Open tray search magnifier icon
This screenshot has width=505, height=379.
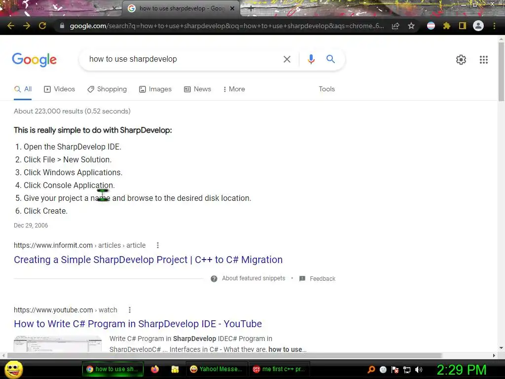(371, 370)
